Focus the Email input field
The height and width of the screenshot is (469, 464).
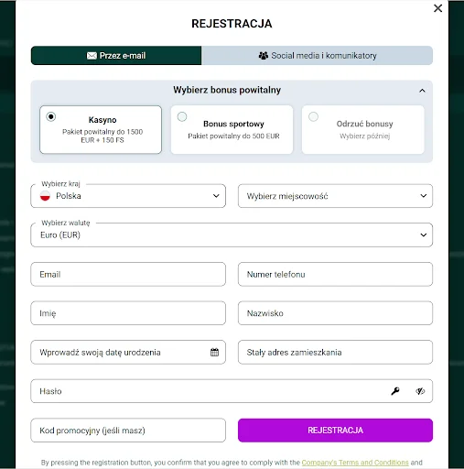pyautogui.click(x=128, y=274)
